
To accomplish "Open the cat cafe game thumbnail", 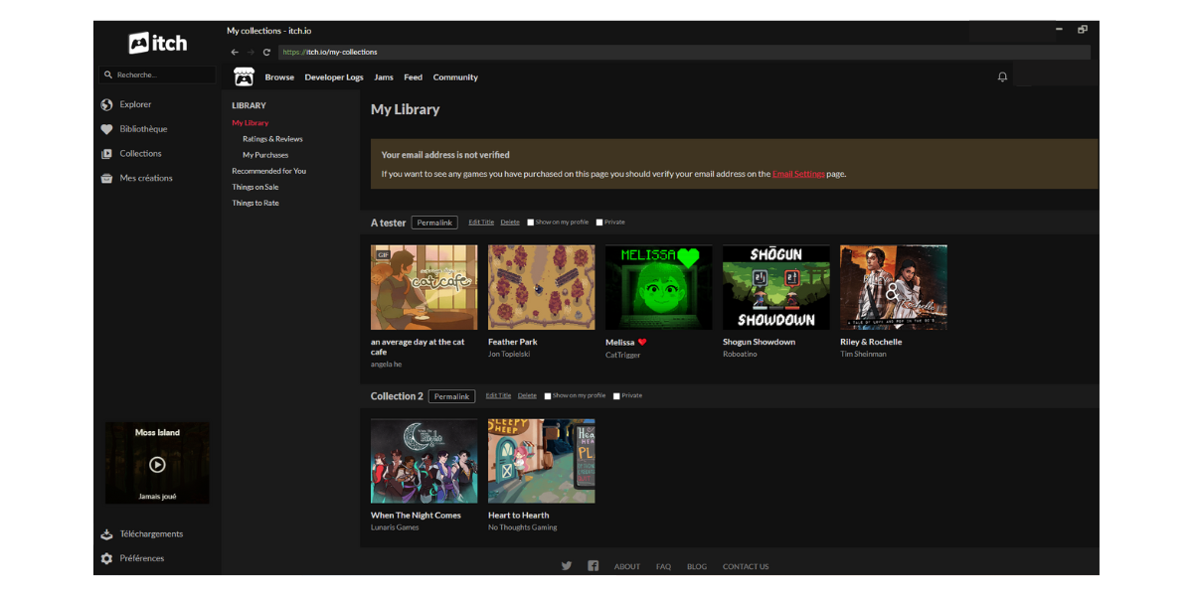I will 425,287.
